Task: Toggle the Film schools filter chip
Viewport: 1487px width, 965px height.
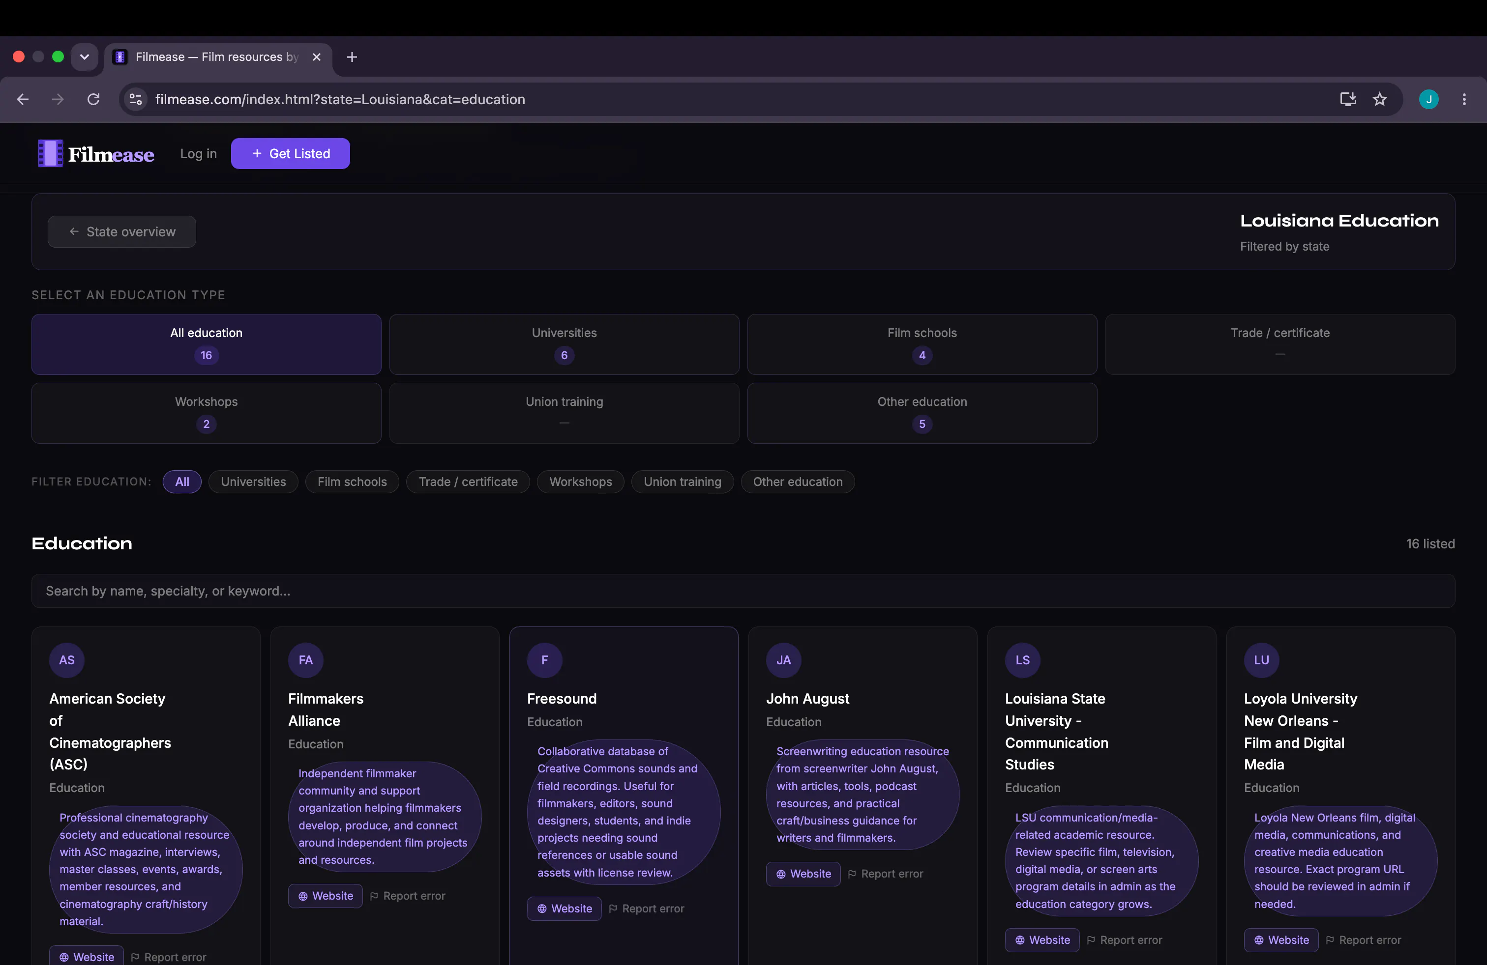Action: (353, 482)
